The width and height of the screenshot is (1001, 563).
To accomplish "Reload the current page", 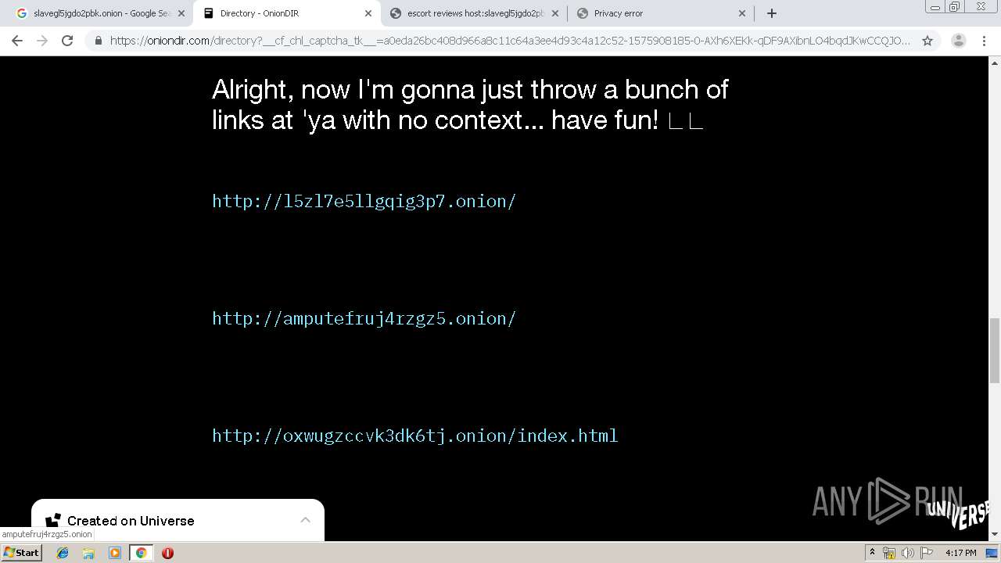I will [67, 41].
